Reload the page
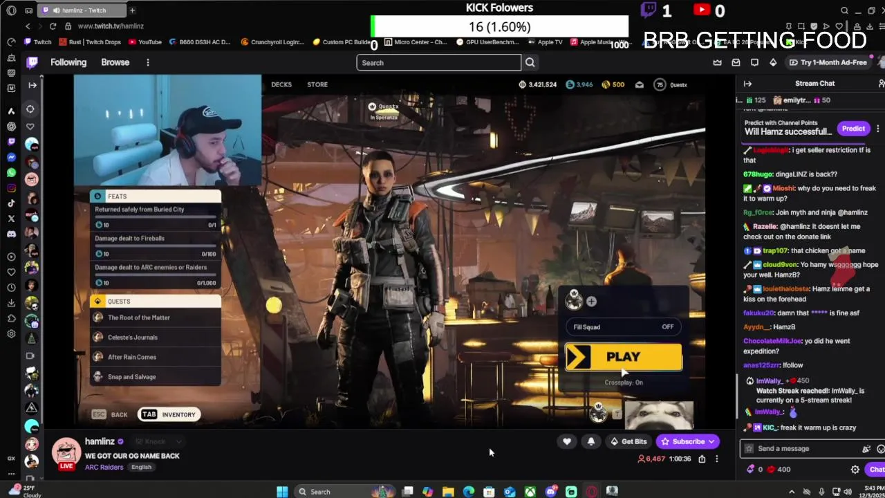The image size is (885, 498). click(53, 26)
